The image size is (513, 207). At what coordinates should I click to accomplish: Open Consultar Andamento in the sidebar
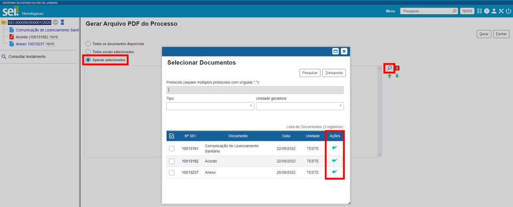click(x=26, y=56)
